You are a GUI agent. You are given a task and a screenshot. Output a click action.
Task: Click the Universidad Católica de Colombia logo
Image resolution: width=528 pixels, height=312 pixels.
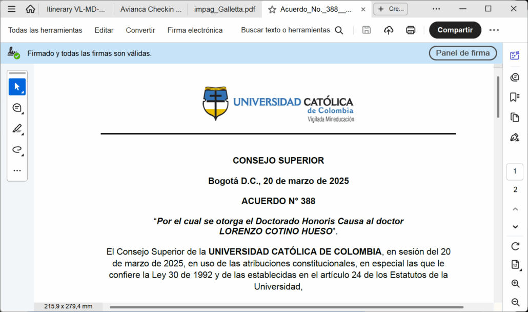pyautogui.click(x=278, y=104)
